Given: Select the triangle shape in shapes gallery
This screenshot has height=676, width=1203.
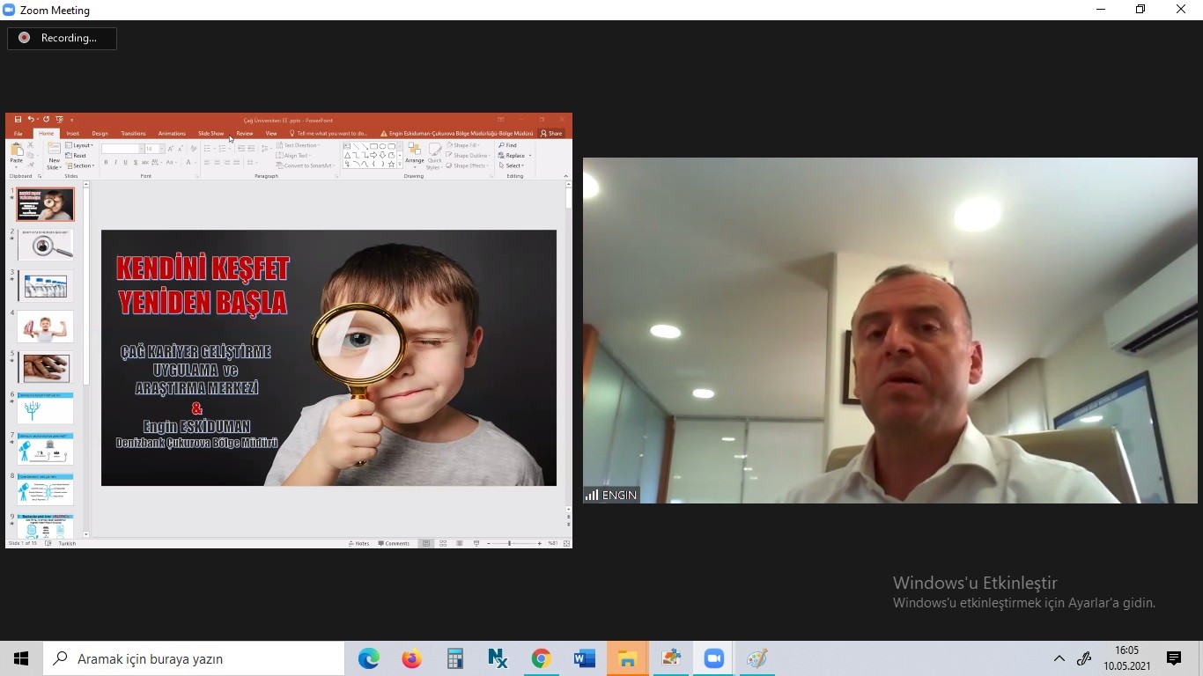Looking at the screenshot, I should pos(347,155).
